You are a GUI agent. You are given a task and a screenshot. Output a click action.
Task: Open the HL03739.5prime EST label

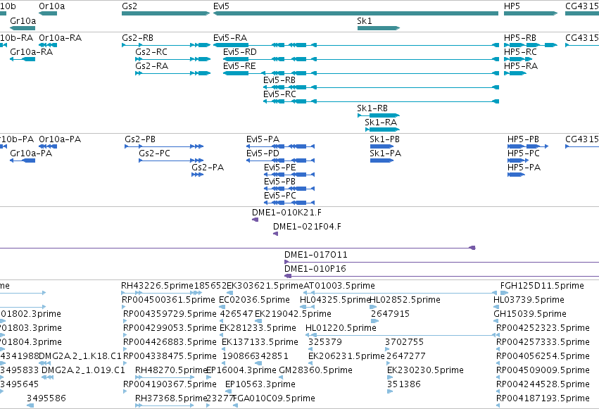(529, 300)
